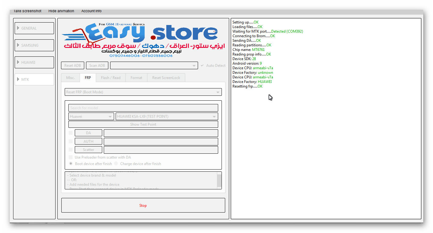
Task: Click 'Device Factory: unknown' log line
Action: click(253, 73)
